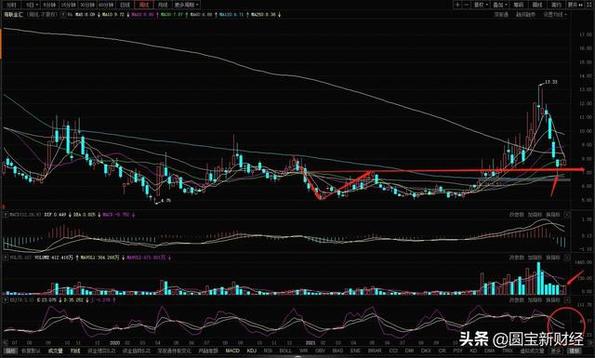Select the PSY indicator
This screenshot has width=595, height=358.
458,351
